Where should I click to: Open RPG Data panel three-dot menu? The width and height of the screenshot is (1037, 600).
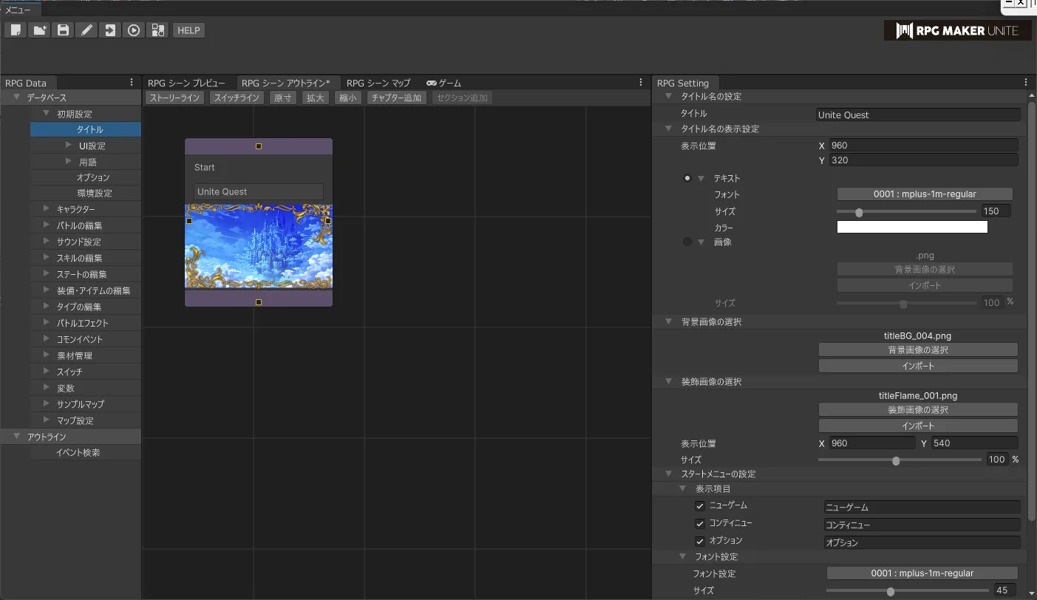point(132,83)
